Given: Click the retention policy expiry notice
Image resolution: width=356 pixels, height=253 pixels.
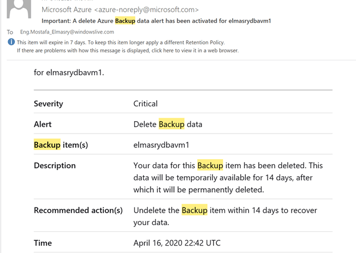Looking at the screenshot, I should point(120,42).
